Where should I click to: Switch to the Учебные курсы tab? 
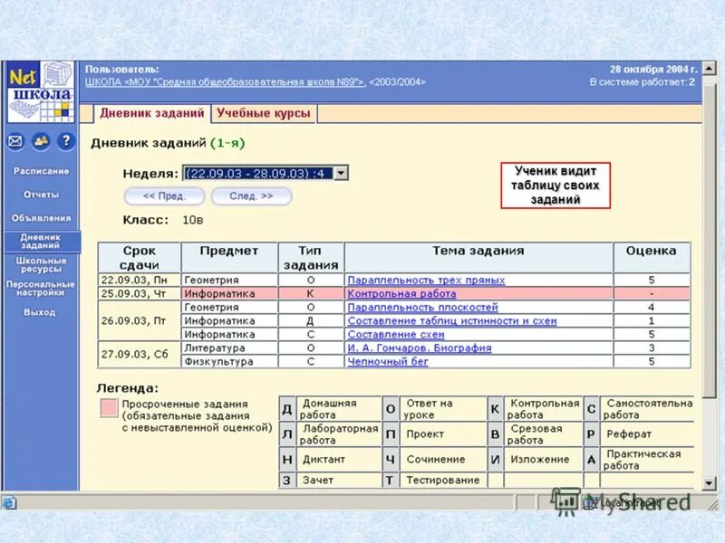264,113
